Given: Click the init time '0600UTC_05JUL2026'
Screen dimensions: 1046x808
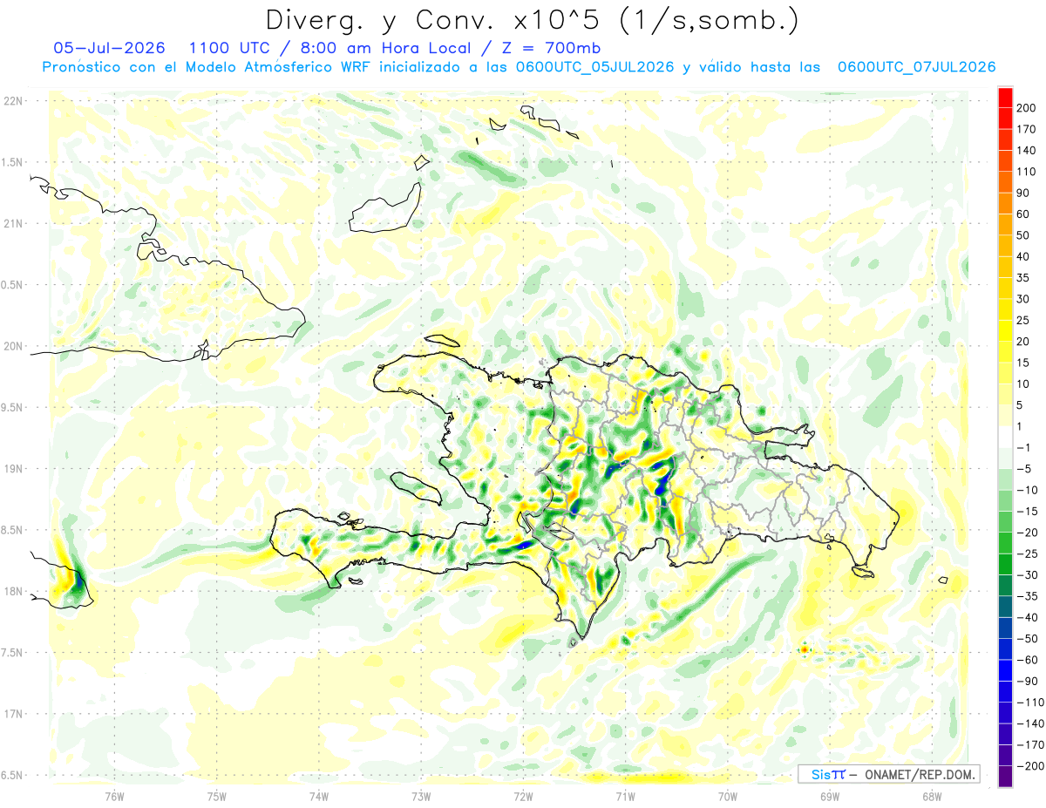Looking at the screenshot, I should click(x=594, y=66).
